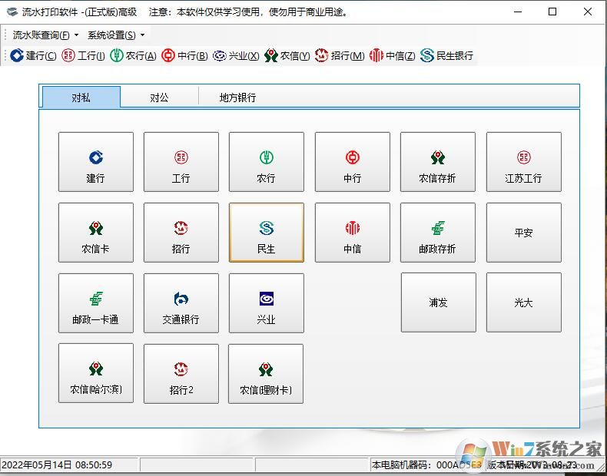The width and height of the screenshot is (607, 476).
Task: Maximize the application window
Action: tap(552, 12)
